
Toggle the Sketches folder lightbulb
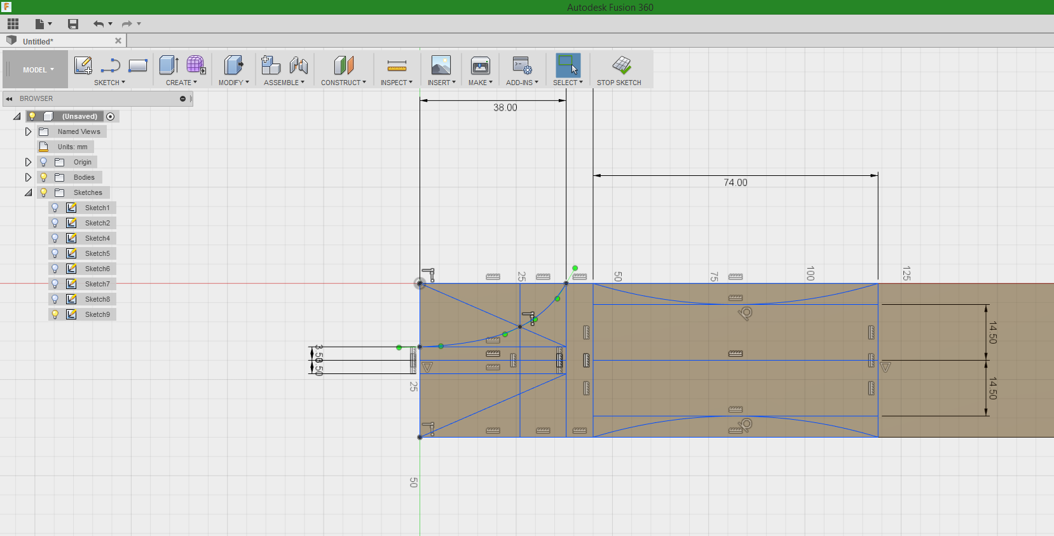(44, 192)
